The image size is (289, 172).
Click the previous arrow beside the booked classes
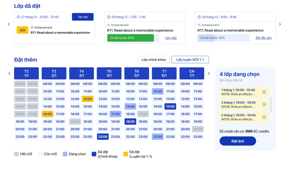coord(9,25)
